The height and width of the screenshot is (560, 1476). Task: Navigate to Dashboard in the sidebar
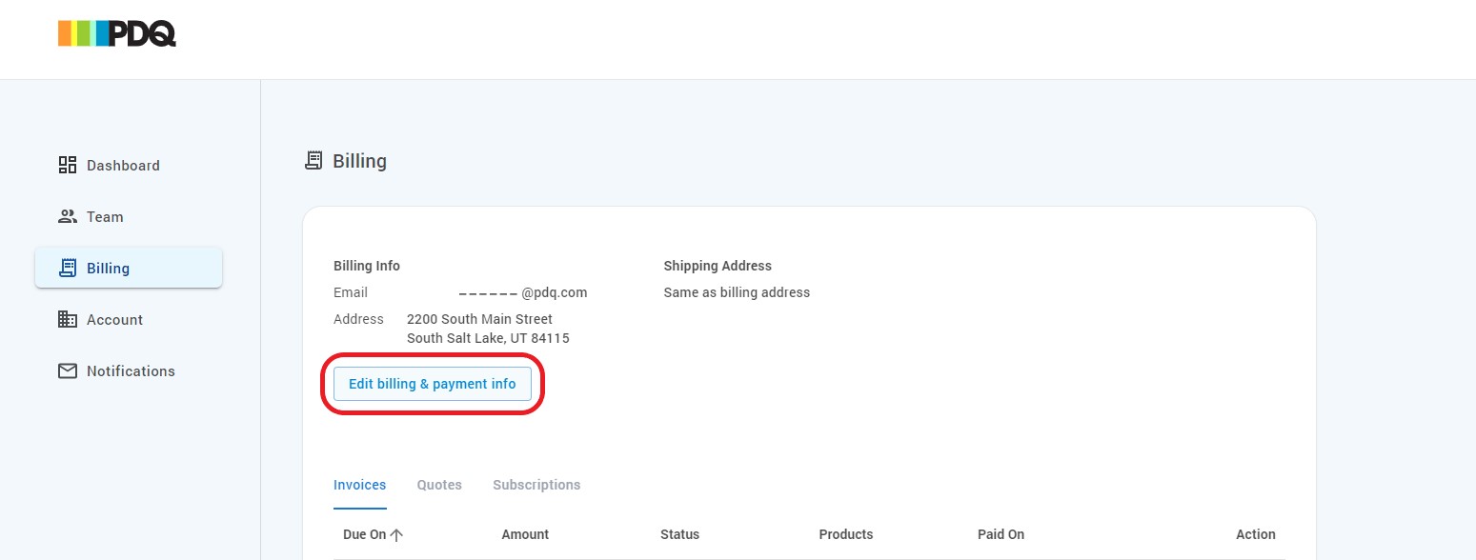point(123,165)
